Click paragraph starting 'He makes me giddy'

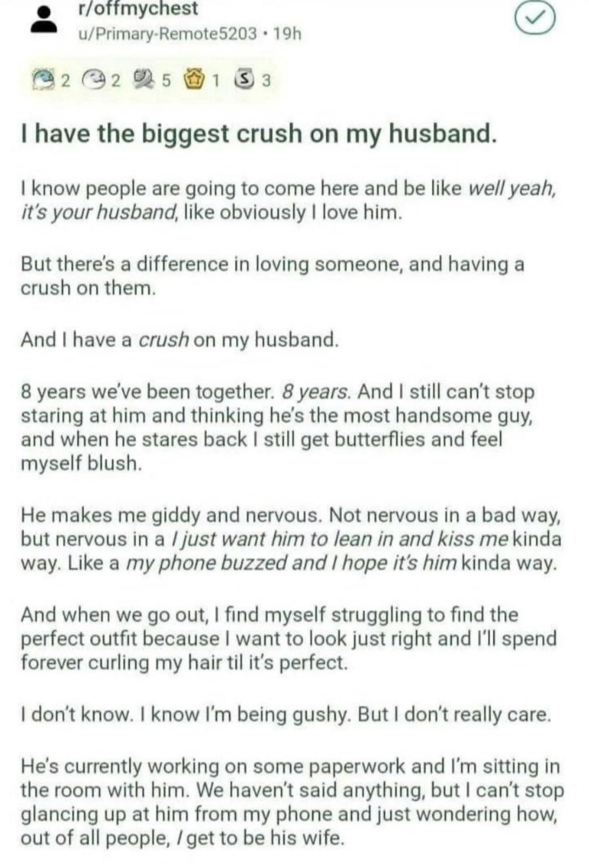click(291, 539)
